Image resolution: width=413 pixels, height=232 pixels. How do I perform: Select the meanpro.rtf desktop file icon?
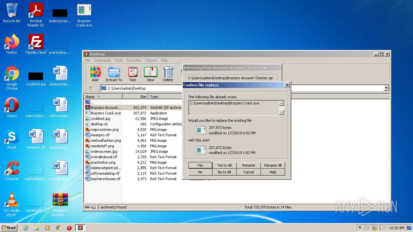click(x=36, y=139)
